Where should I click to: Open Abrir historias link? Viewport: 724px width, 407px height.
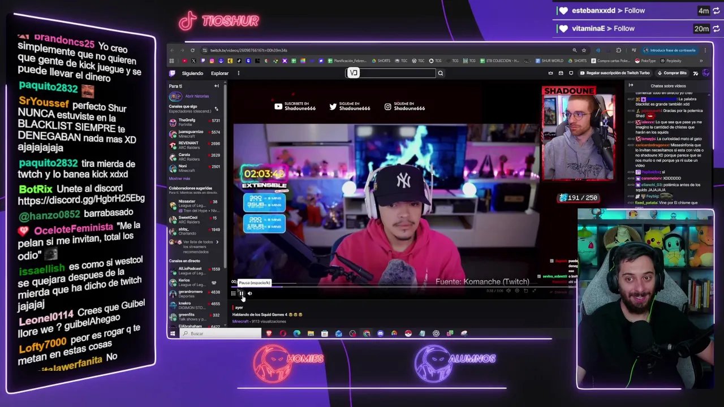pyautogui.click(x=197, y=96)
